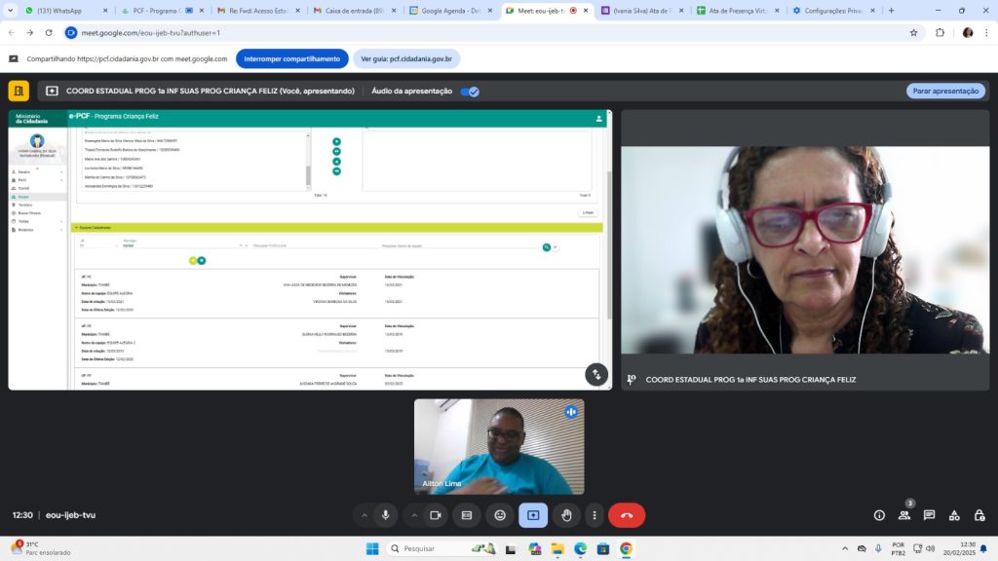
Task: Expand microphone audio settings arrow
Action: coord(365,515)
